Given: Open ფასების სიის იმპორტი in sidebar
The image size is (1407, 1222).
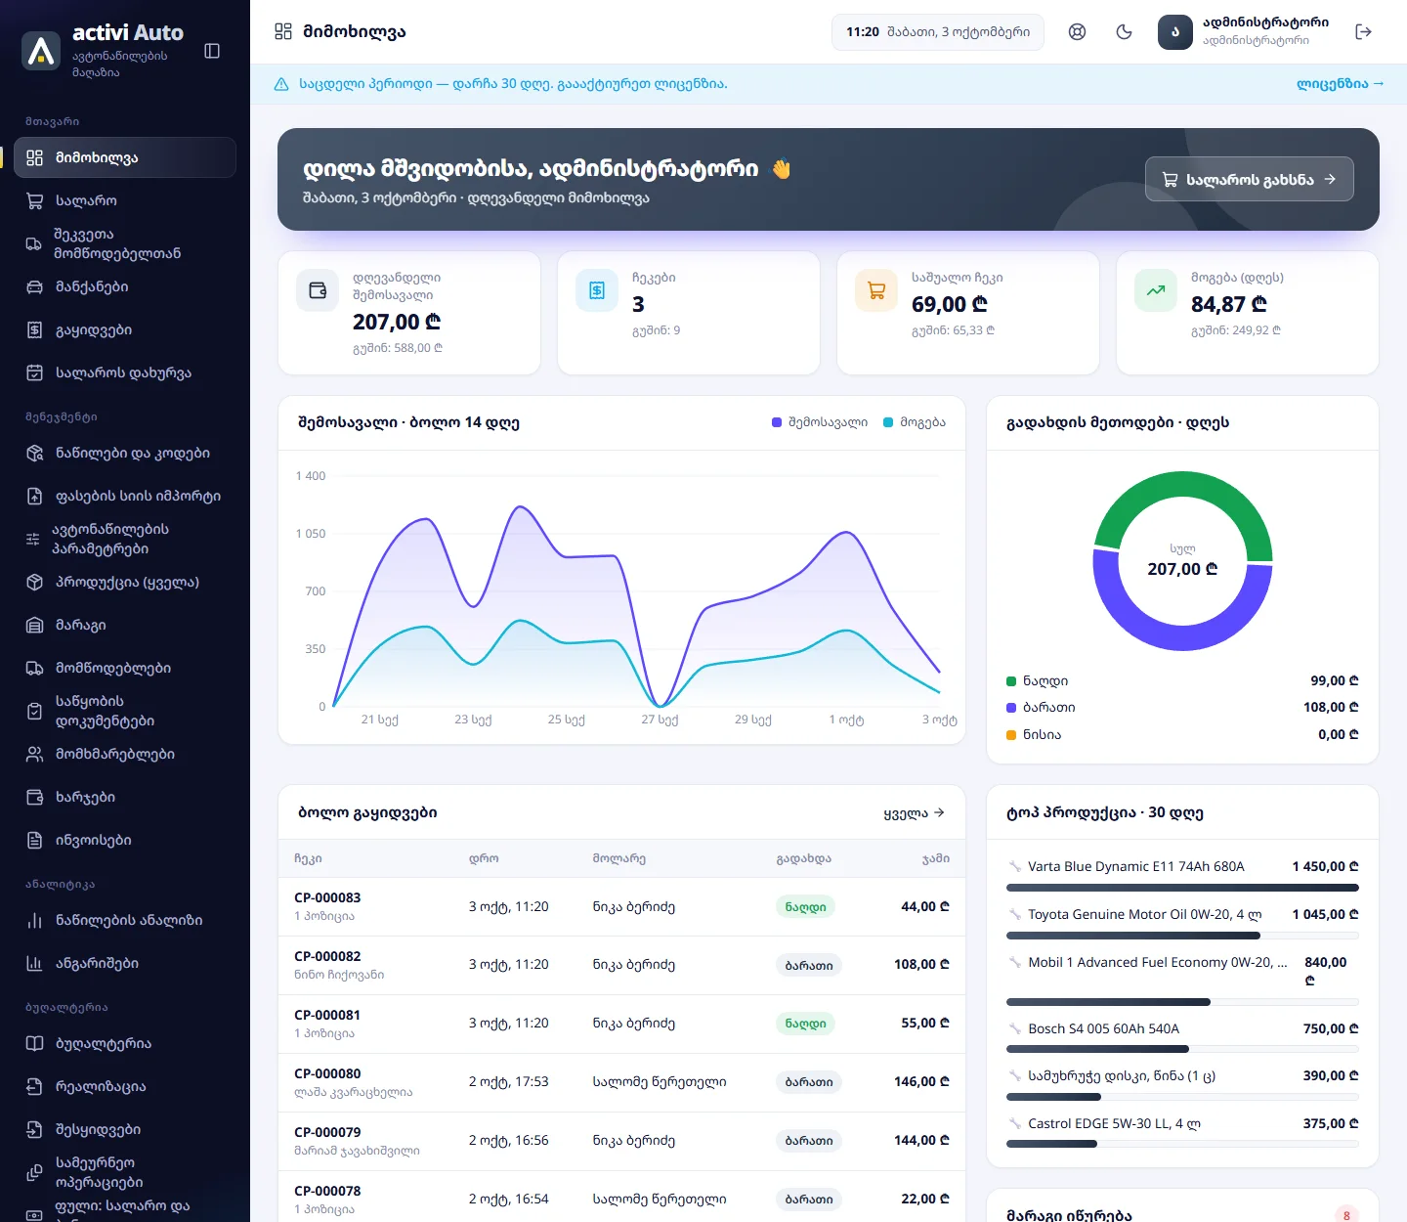Looking at the screenshot, I should coord(125,496).
